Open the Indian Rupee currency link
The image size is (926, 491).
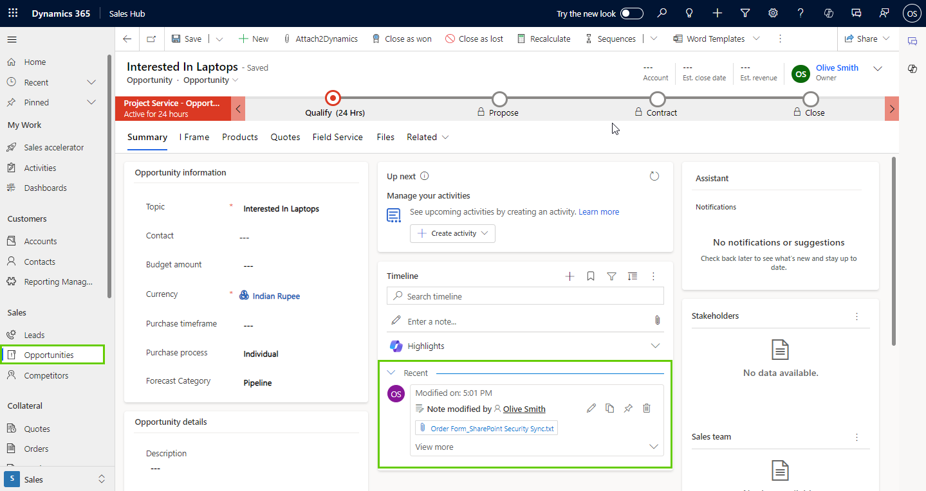(x=276, y=296)
